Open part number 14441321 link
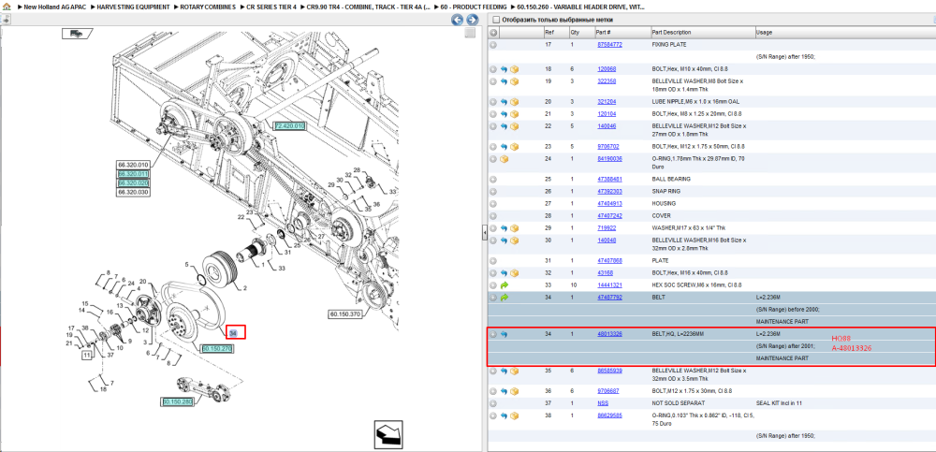 click(610, 285)
